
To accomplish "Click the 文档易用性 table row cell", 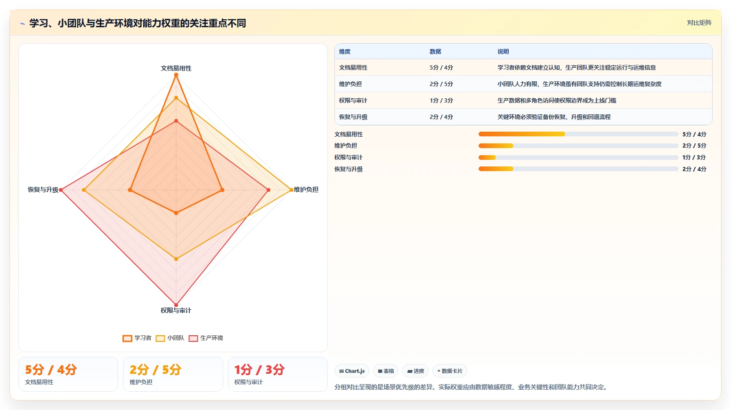I will (x=353, y=68).
